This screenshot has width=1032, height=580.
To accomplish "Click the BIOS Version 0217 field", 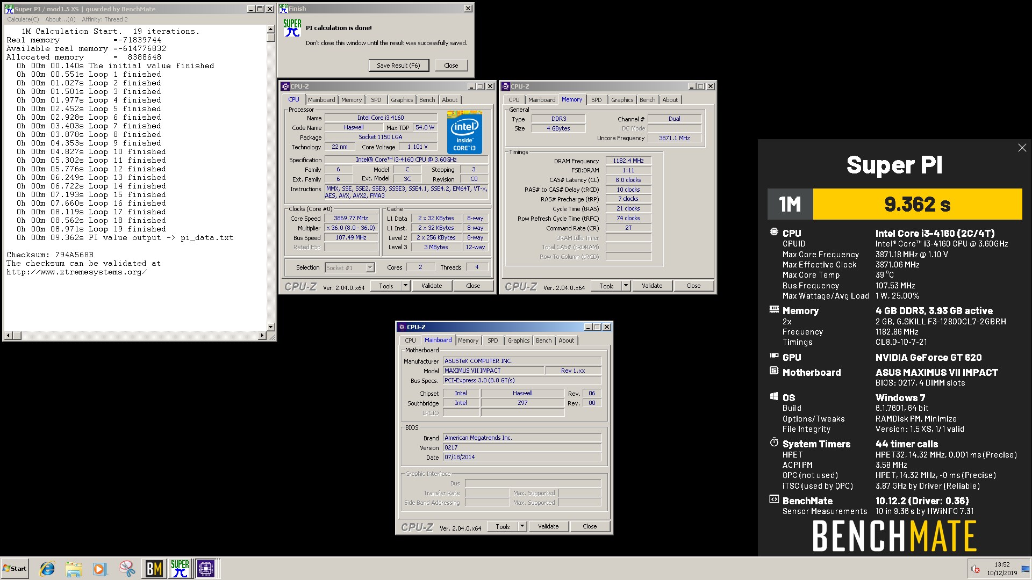I will click(x=522, y=447).
